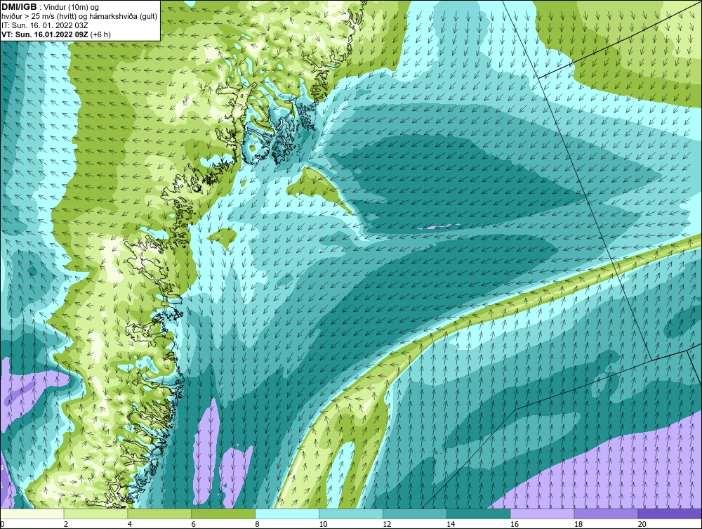Click the 'VT: Sun. 16.01.2022 09Z' valid time line
Screen dimensions: 702x529
point(56,34)
